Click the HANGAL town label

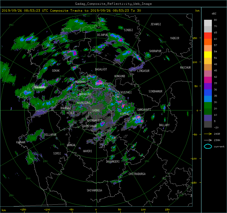click(71, 145)
